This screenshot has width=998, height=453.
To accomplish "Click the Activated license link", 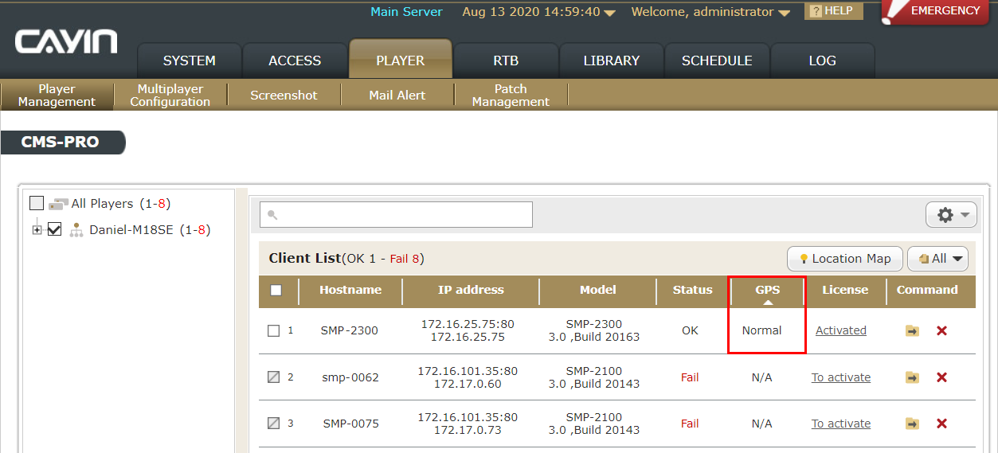I will pos(841,330).
